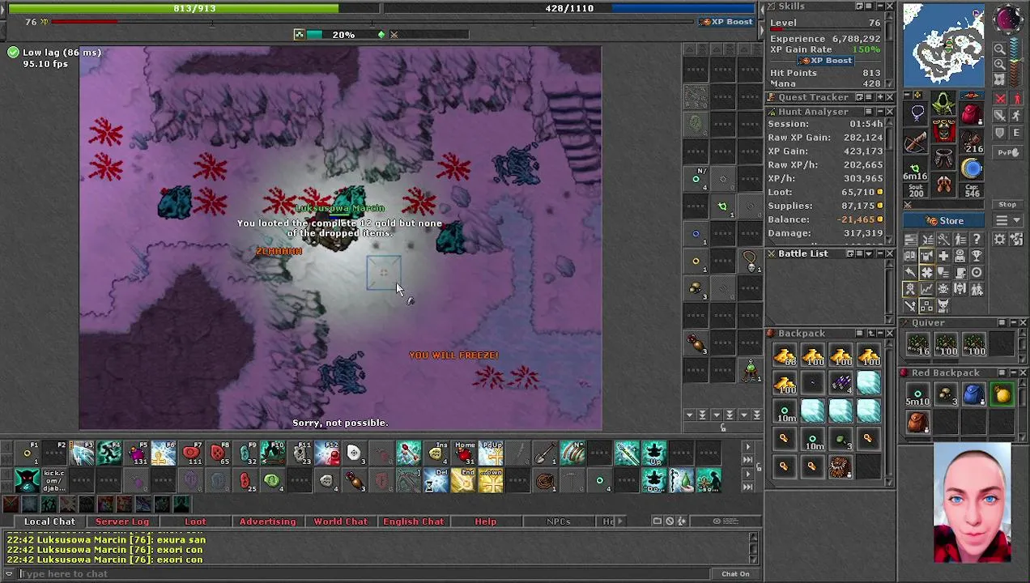Select the 68 gold coins stack
1030x583 pixels.
click(784, 355)
